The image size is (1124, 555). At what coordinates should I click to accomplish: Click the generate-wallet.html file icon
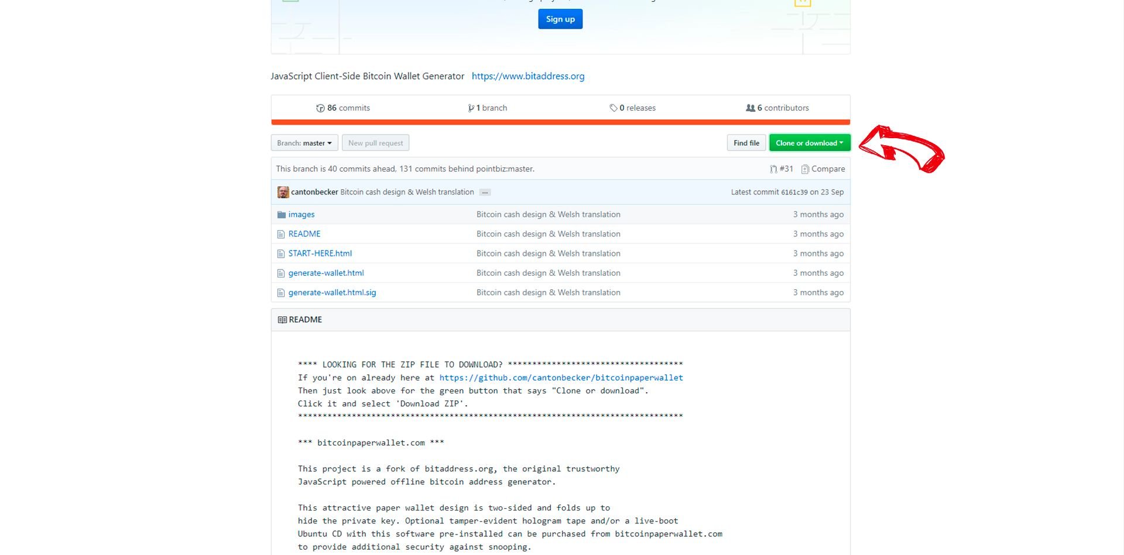tap(281, 273)
